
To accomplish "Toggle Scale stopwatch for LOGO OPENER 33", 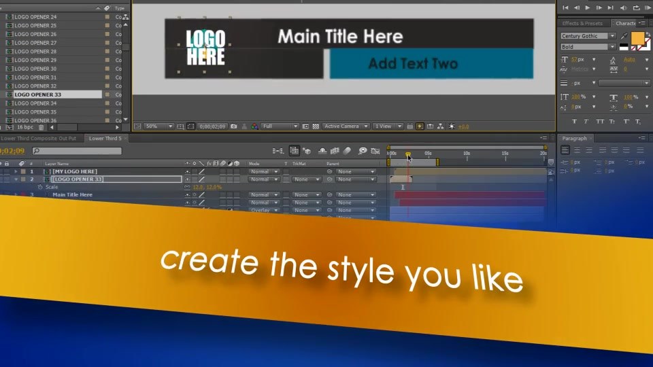I will 40,188.
